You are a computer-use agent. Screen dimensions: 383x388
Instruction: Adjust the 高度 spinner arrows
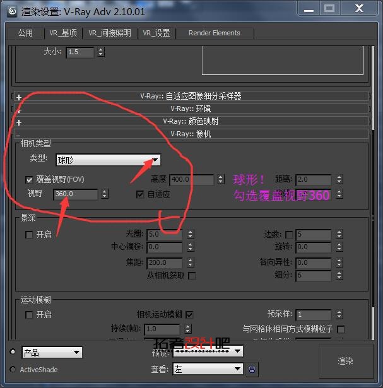point(221,179)
